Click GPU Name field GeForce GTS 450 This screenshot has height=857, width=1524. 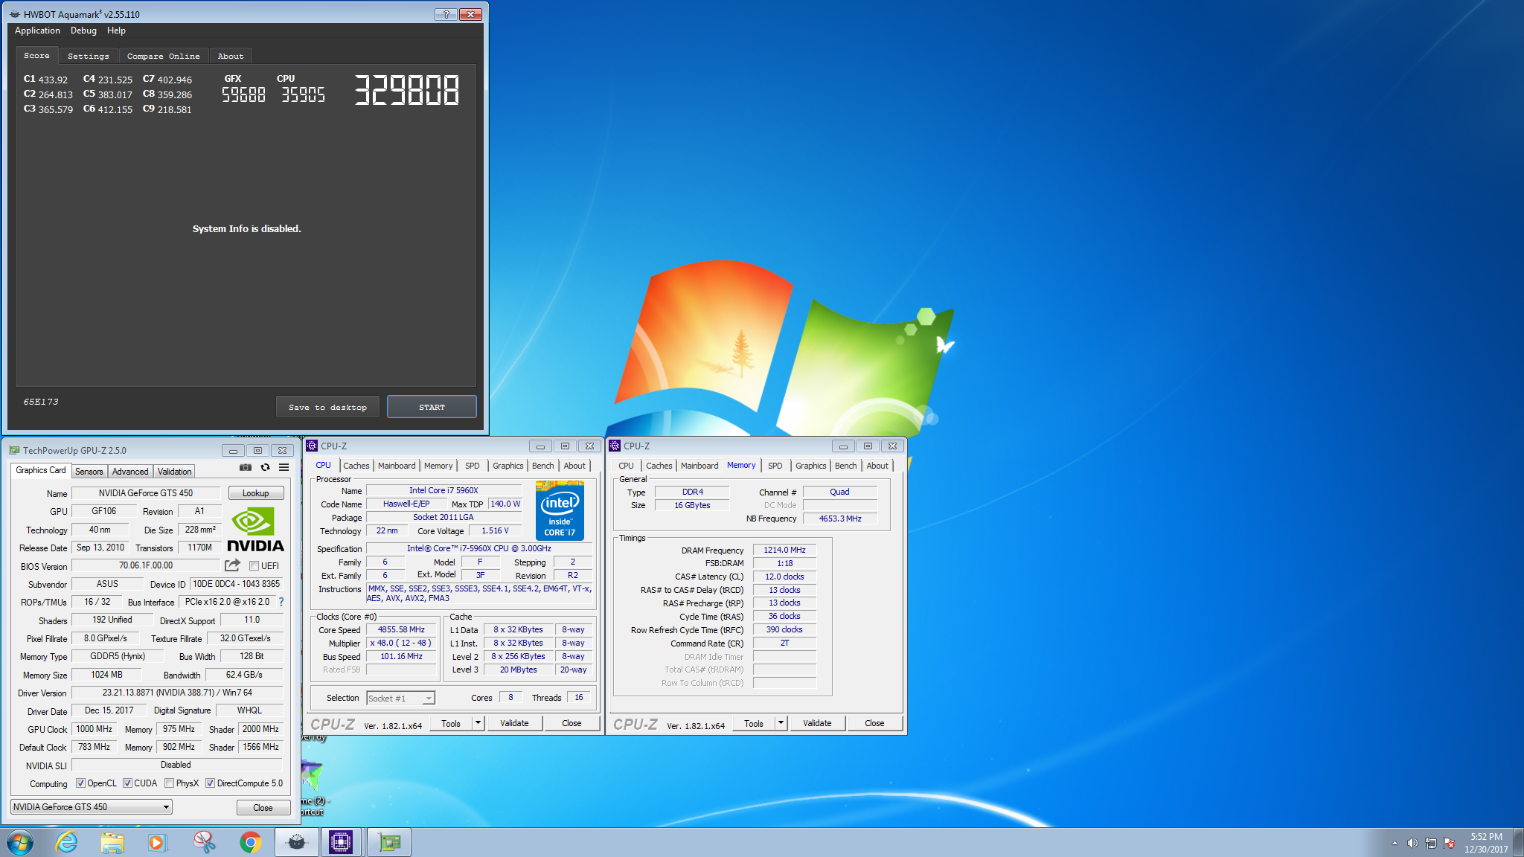(x=146, y=493)
